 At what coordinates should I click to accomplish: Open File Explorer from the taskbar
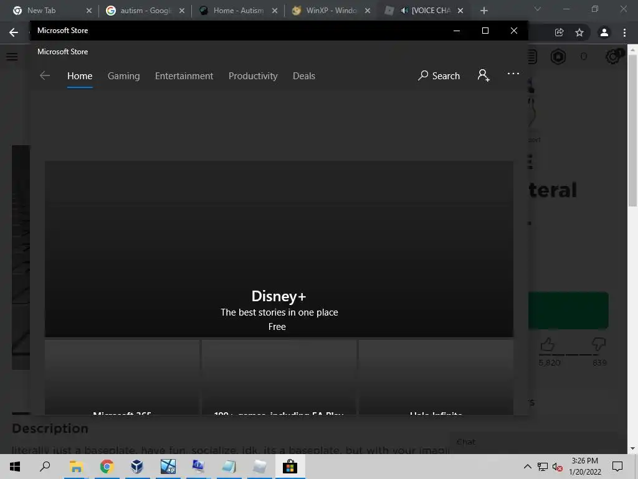76,467
